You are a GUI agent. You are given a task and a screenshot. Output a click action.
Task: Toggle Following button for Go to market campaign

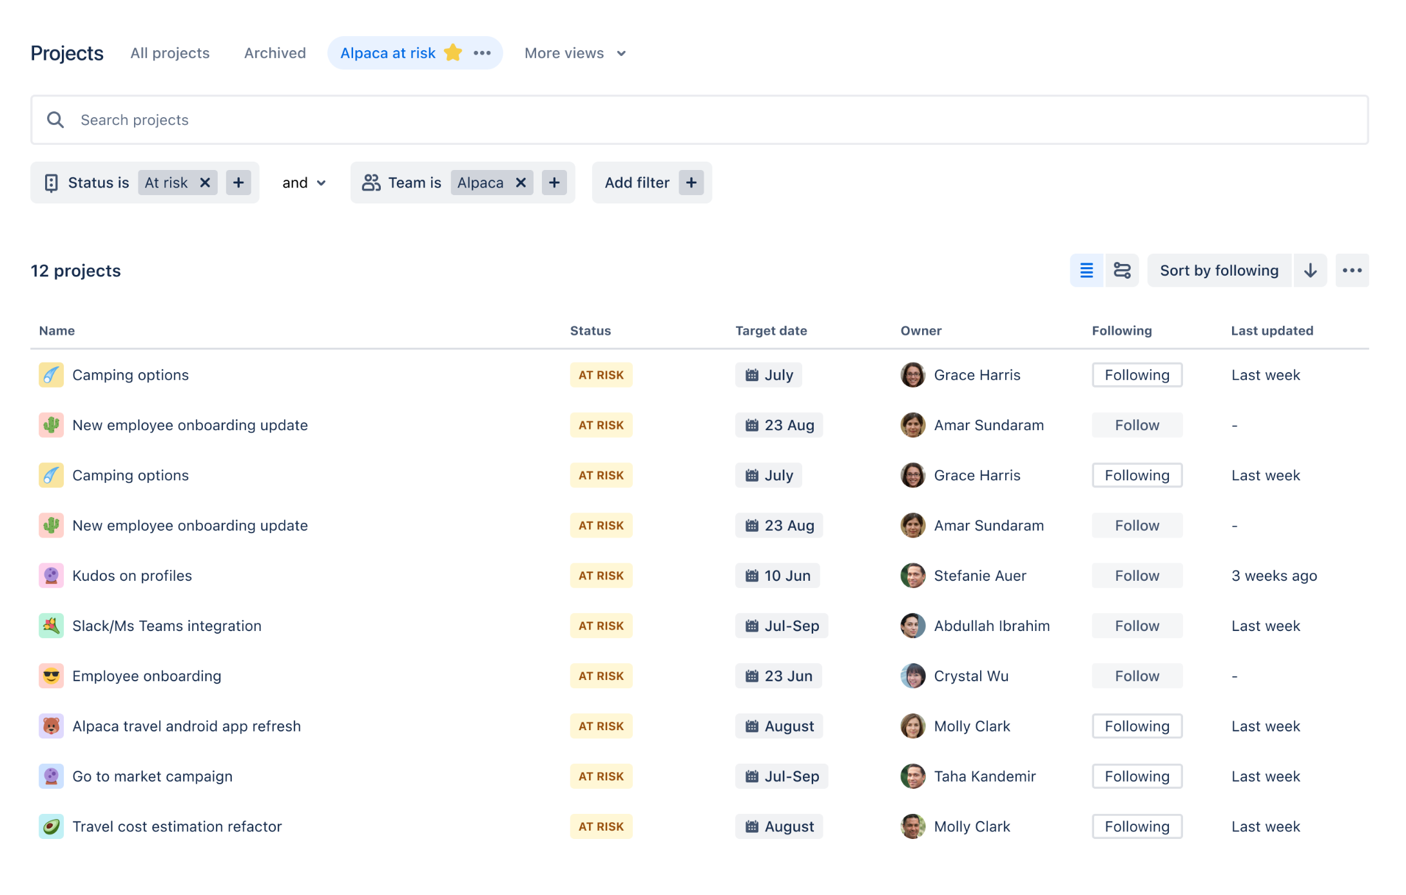click(x=1137, y=775)
